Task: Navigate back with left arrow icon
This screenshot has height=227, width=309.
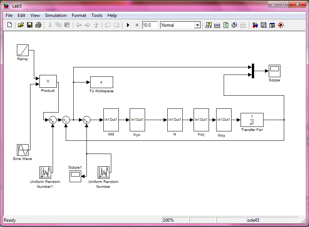Action: click(79, 25)
